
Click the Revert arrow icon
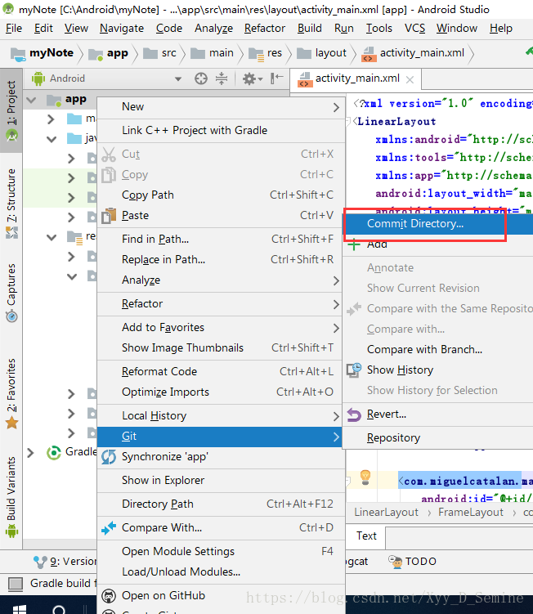tap(354, 415)
